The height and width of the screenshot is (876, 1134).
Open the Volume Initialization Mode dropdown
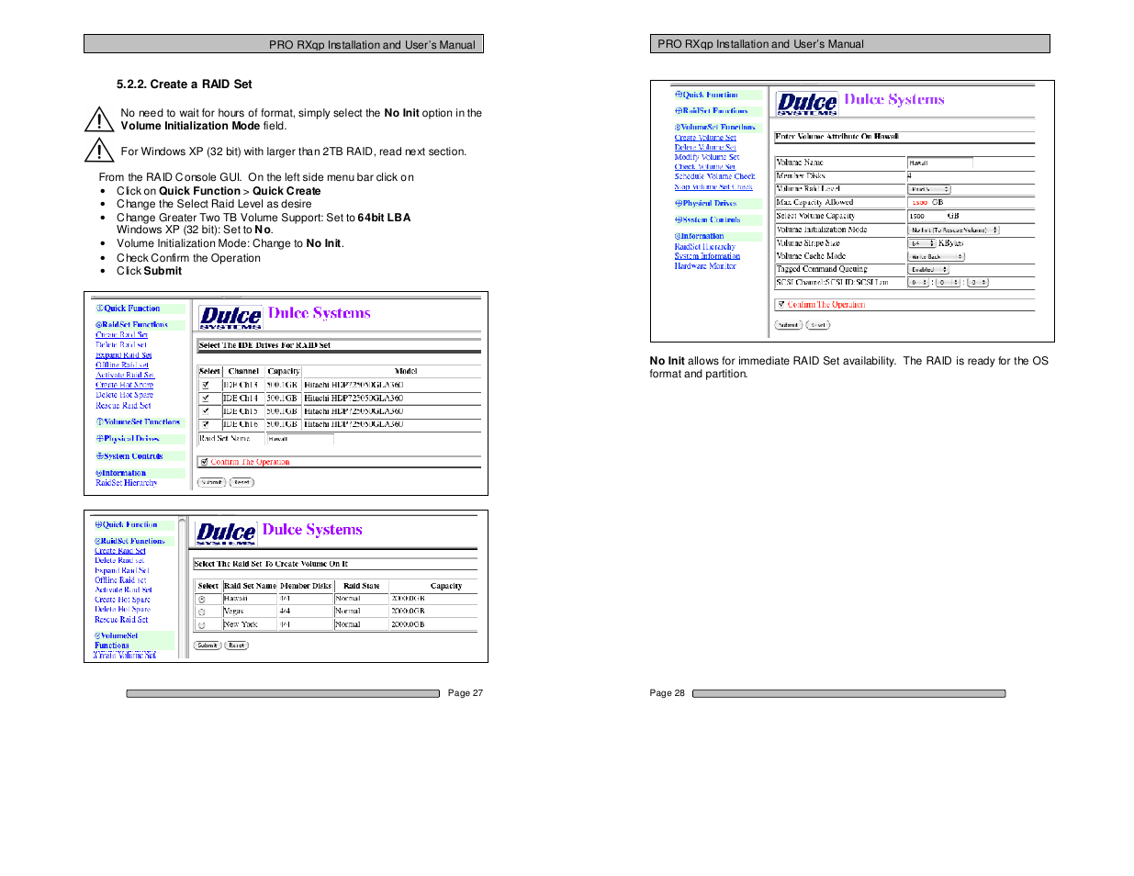[953, 230]
